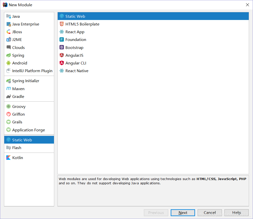Pick the 'Griffon' label
The height and width of the screenshot is (219, 253).
point(18,114)
